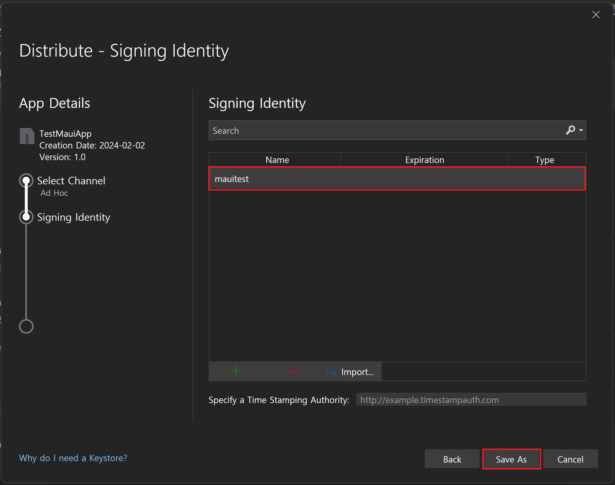Open the search options dropdown arrow
Viewport: 615px width, 485px height.
click(x=581, y=130)
